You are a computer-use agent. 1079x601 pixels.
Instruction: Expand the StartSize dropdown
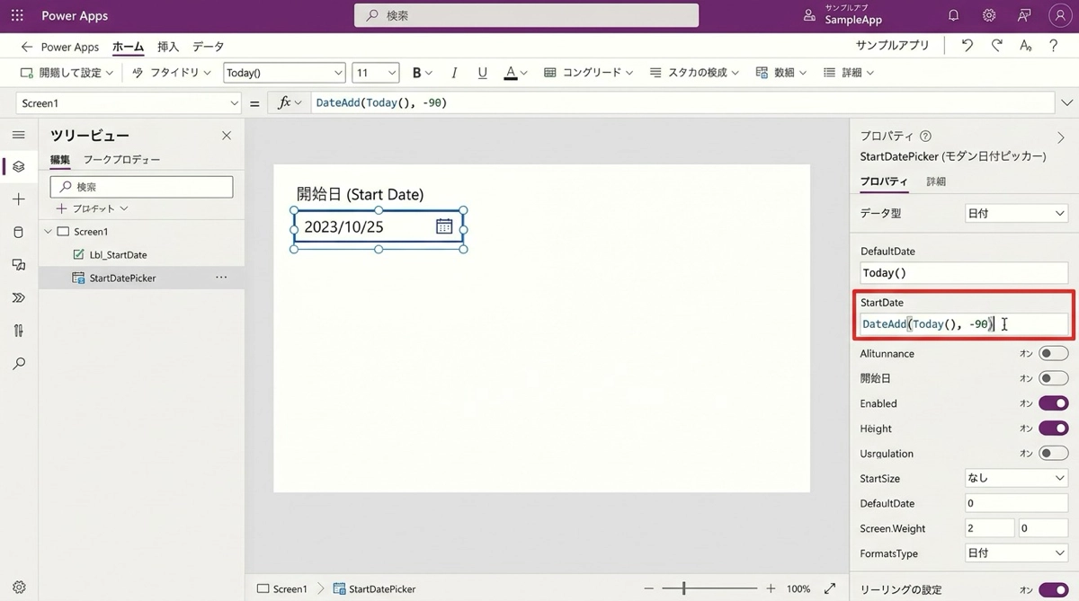point(1015,479)
